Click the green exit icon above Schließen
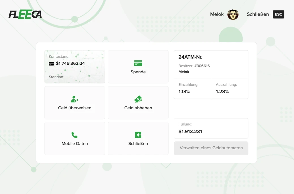294x194 pixels. click(x=138, y=135)
